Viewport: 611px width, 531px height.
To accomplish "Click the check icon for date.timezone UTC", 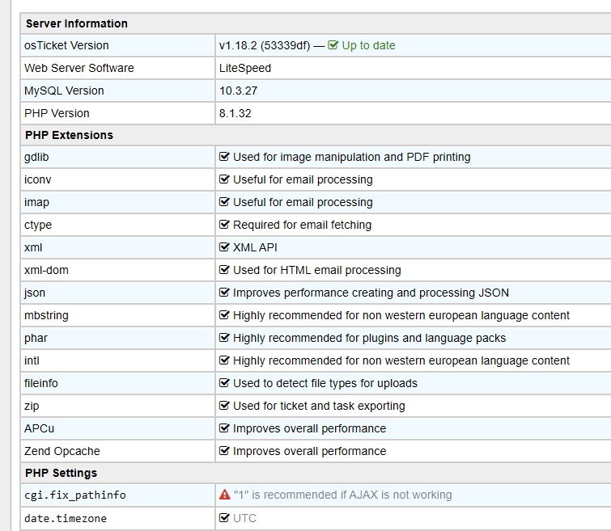I will tap(225, 517).
